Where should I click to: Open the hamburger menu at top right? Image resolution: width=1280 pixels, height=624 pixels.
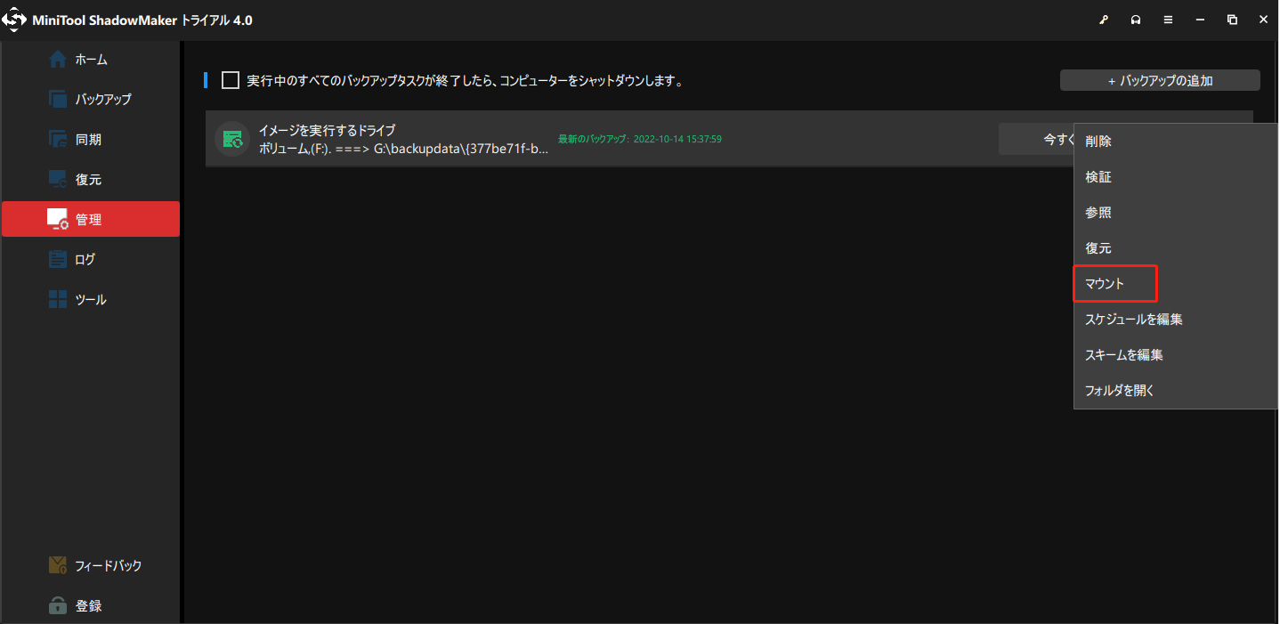pyautogui.click(x=1168, y=19)
